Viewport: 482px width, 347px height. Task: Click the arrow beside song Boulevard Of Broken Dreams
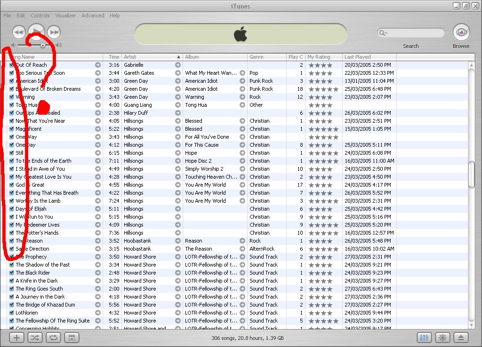(x=98, y=89)
